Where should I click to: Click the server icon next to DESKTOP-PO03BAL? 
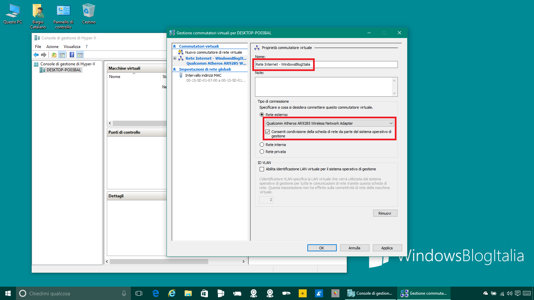(42, 70)
